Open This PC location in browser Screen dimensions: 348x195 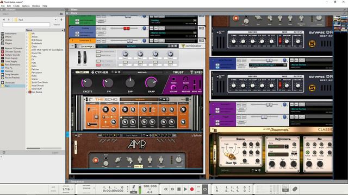point(9,68)
